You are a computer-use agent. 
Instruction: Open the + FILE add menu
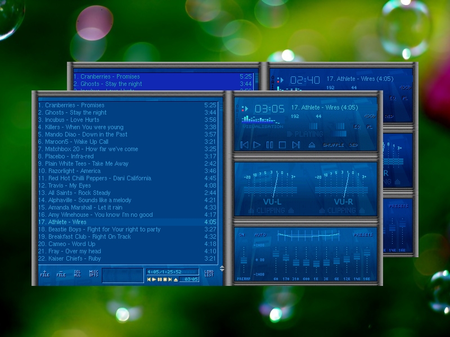point(44,274)
